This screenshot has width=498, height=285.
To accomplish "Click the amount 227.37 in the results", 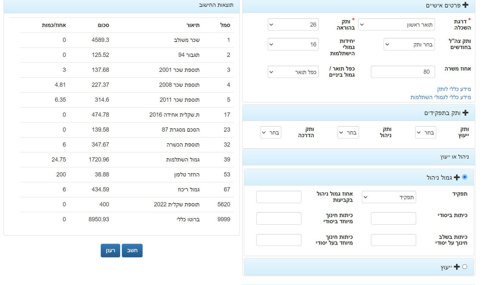I will click(100, 85).
